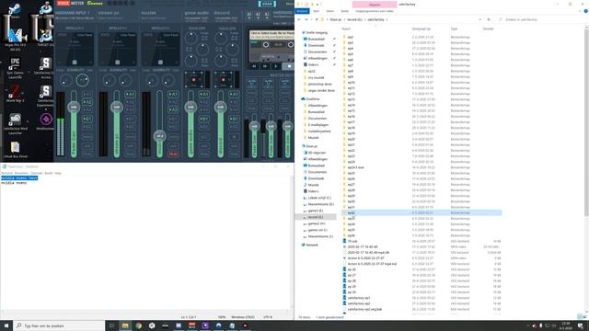Switch Explorer to large icons view
The height and width of the screenshot is (331, 589).
pos(585,316)
